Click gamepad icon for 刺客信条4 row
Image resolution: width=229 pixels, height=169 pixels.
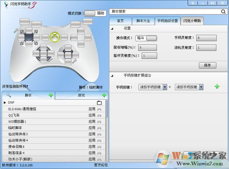pyautogui.click(x=99, y=153)
